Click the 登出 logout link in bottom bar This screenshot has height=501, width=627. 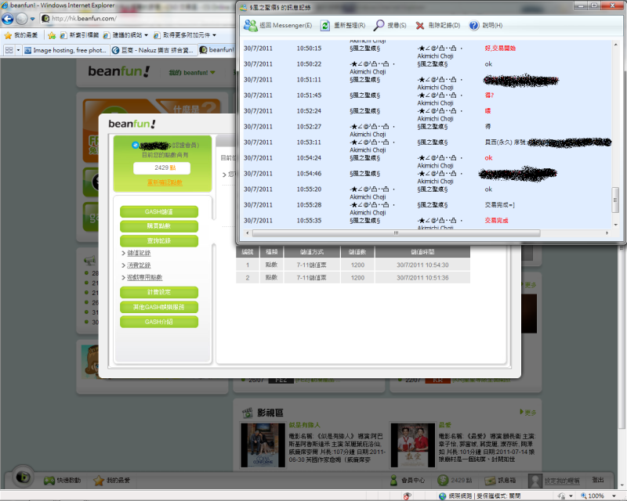pyautogui.click(x=598, y=480)
